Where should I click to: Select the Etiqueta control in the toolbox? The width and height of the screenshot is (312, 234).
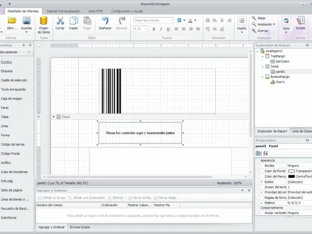(x=7, y=71)
